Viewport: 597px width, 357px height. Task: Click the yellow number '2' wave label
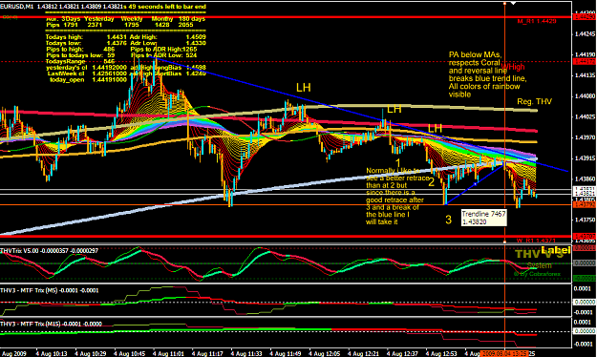[x=432, y=182]
